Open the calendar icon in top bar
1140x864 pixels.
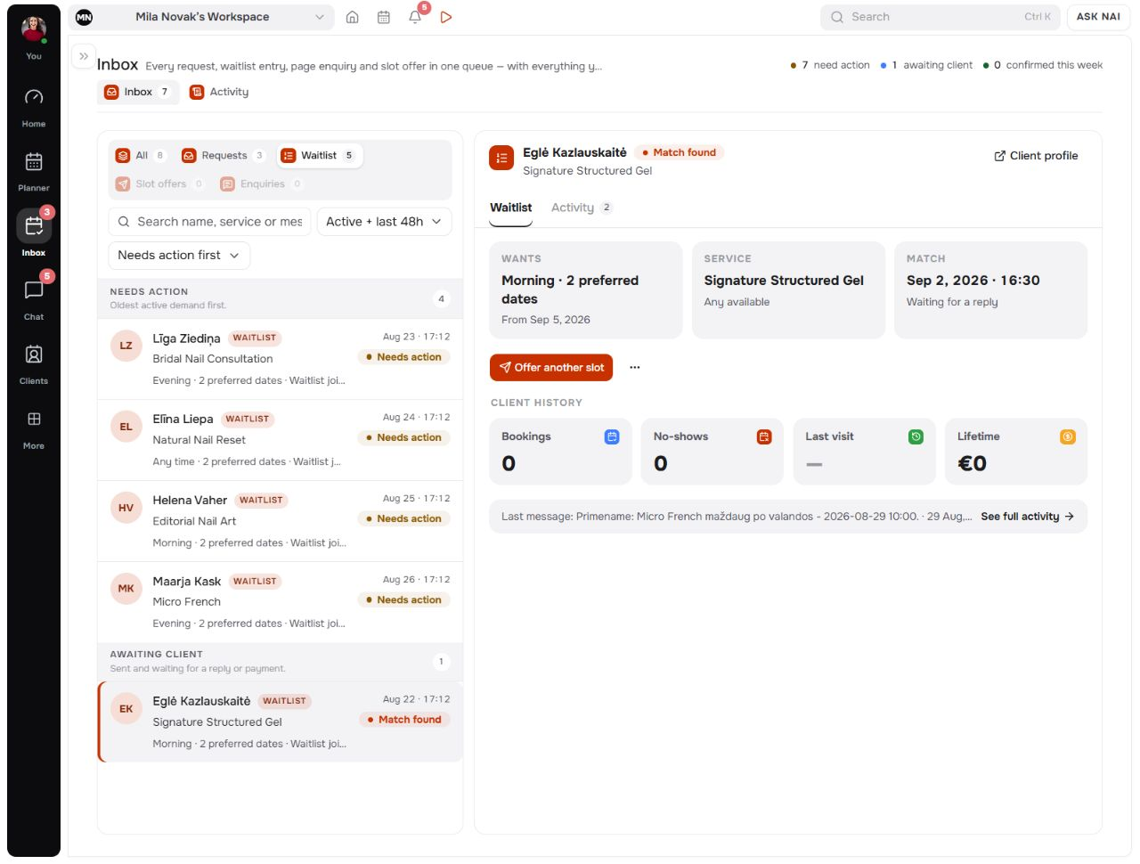[384, 17]
